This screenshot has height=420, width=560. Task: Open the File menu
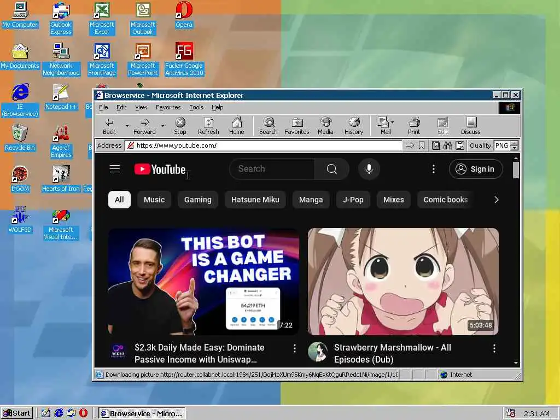[103, 107]
